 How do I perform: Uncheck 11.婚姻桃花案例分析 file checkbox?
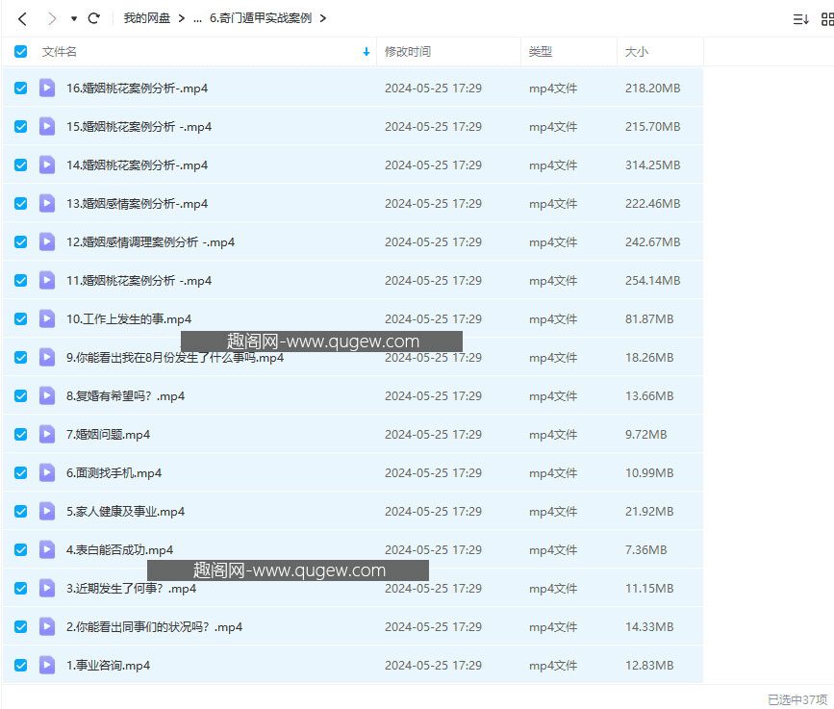tap(21, 280)
